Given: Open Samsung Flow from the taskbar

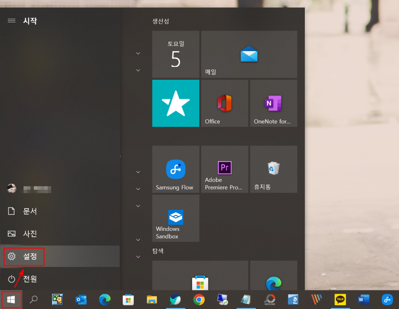Looking at the screenshot, I should click(x=387, y=299).
